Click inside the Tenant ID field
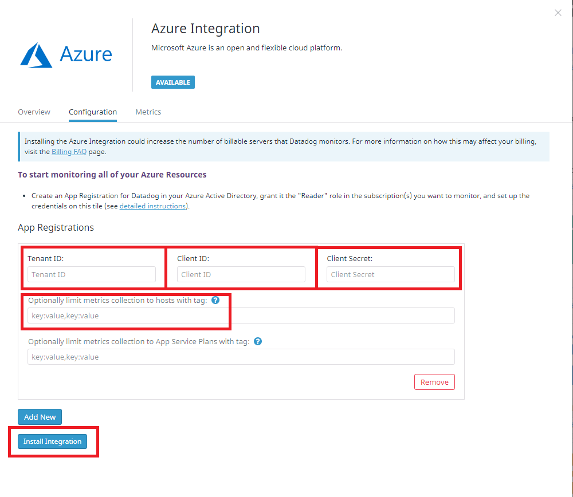The image size is (573, 497). tap(91, 274)
